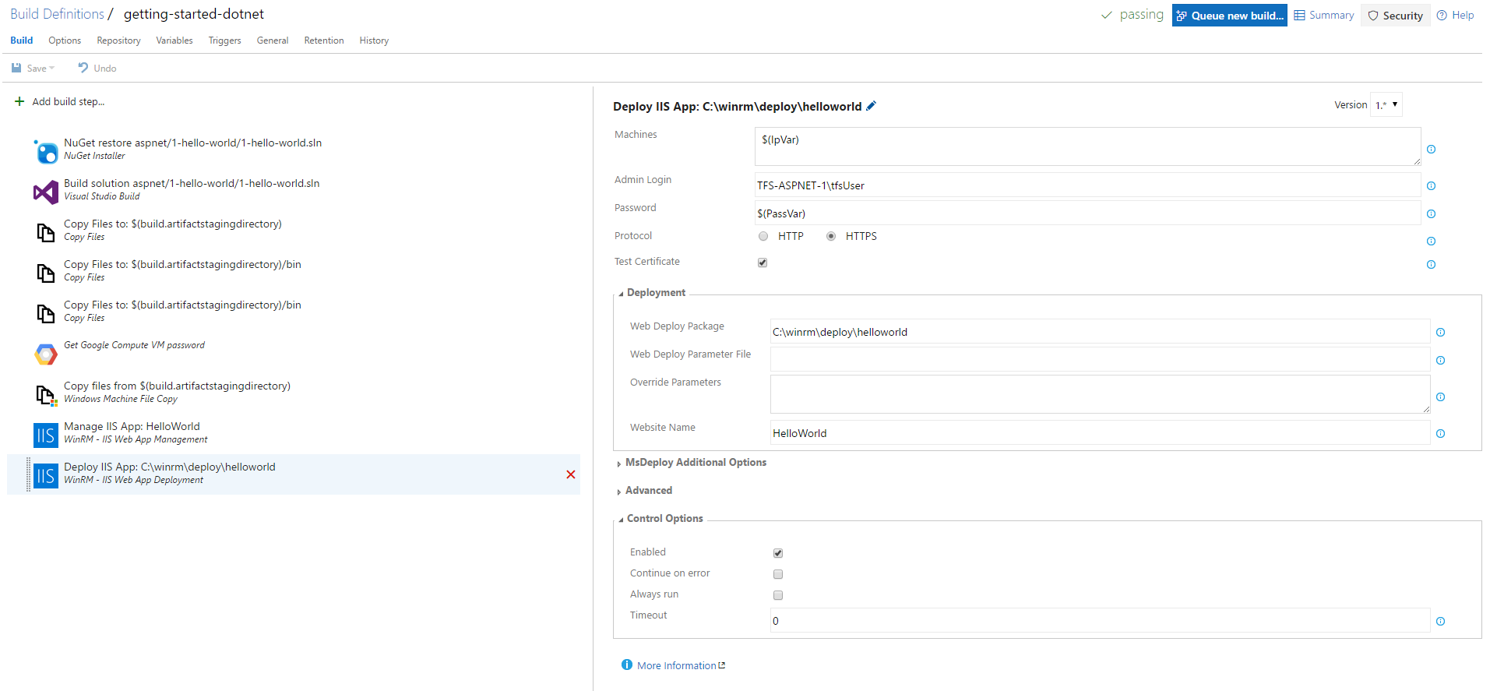The image size is (1490, 691).
Task: Open the More Information link
Action: pyautogui.click(x=681, y=665)
